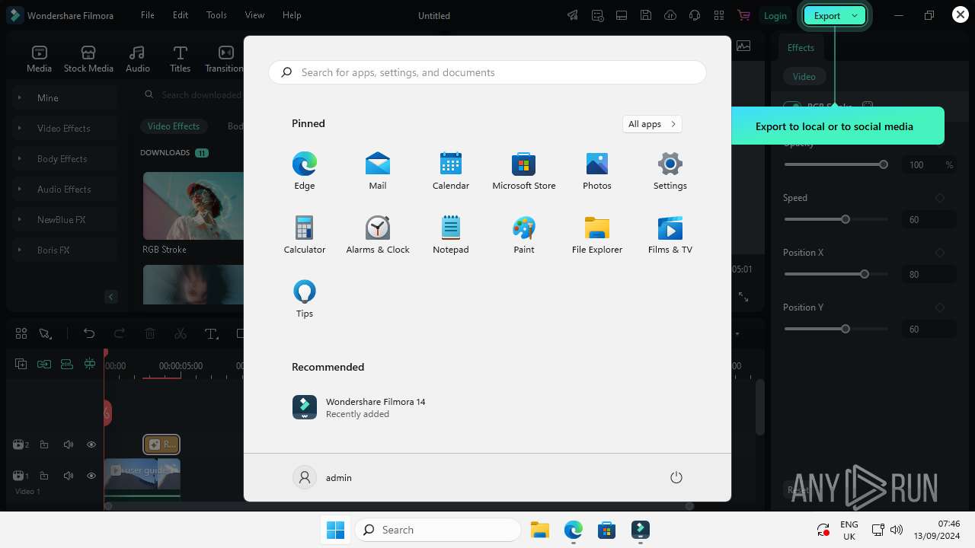
Task: Click the Undo icon in timeline toolbar
Action: coord(89,333)
